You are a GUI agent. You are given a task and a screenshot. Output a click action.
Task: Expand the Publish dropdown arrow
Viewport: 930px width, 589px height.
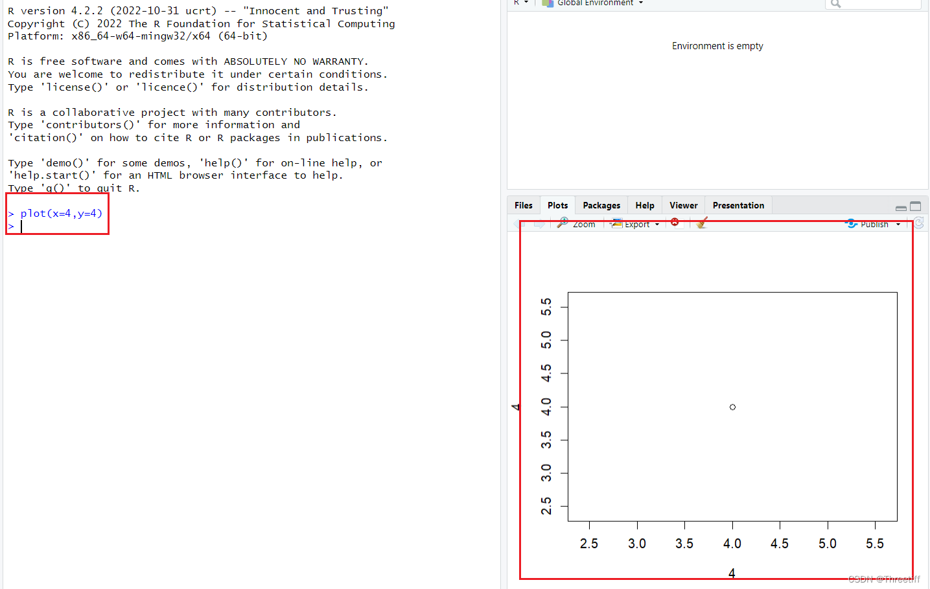pyautogui.click(x=898, y=225)
